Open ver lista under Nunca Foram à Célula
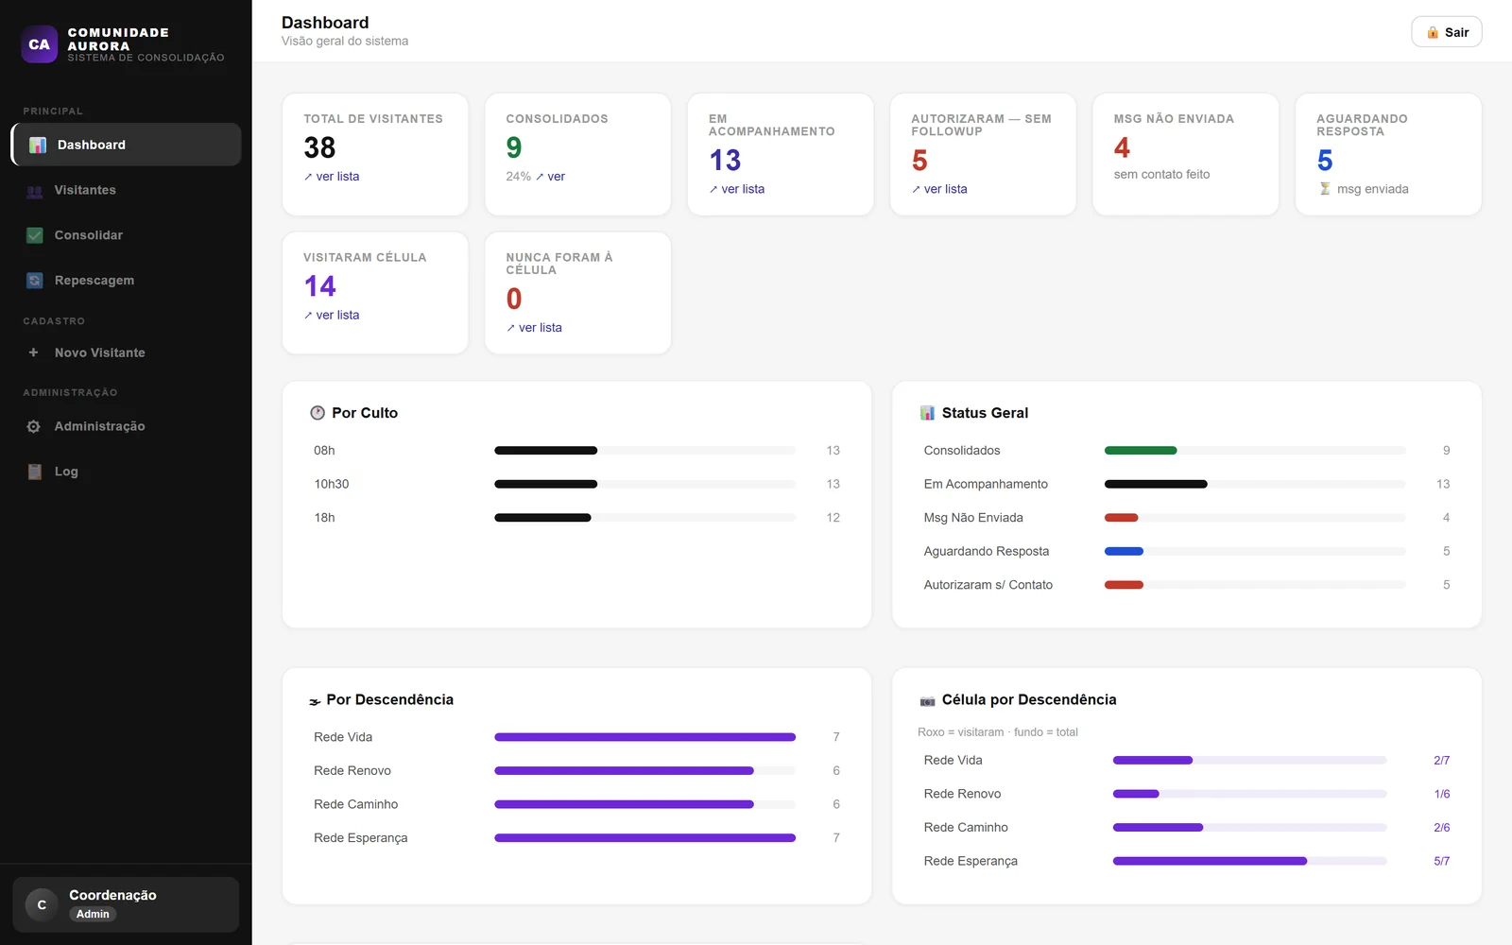Viewport: 1512px width, 945px height. tap(534, 328)
